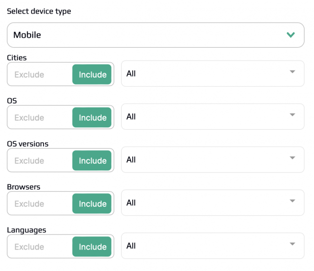Switch Languages filter to Exclude

[x=29, y=247]
